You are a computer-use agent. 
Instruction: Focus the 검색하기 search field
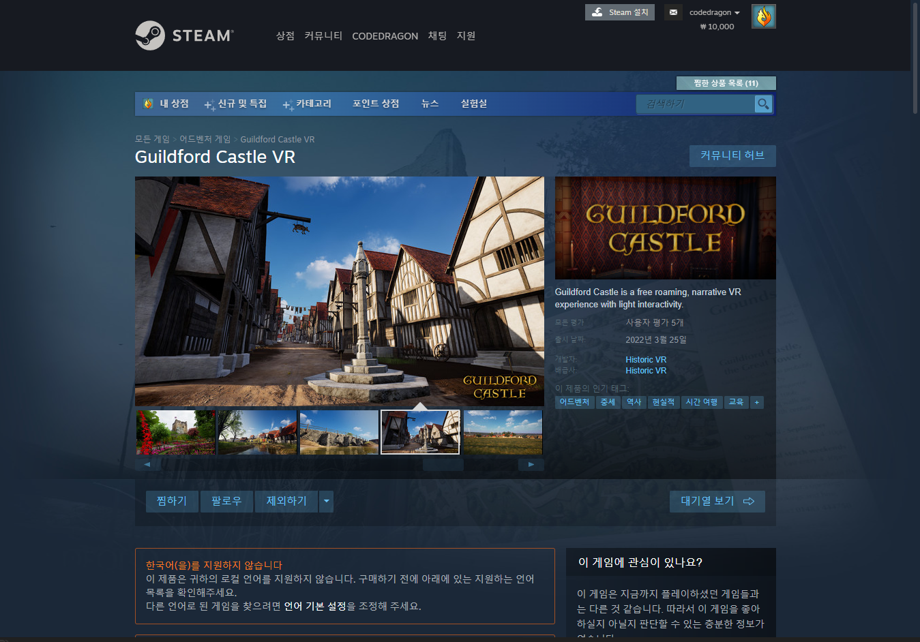pos(696,104)
